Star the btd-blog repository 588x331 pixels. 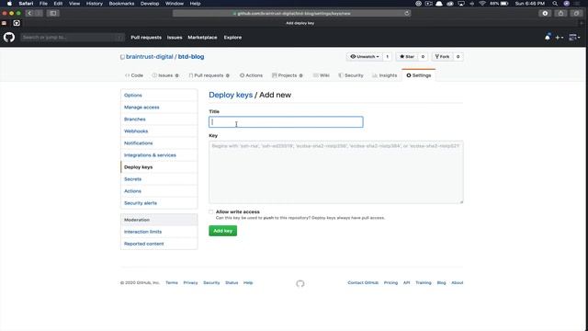407,57
